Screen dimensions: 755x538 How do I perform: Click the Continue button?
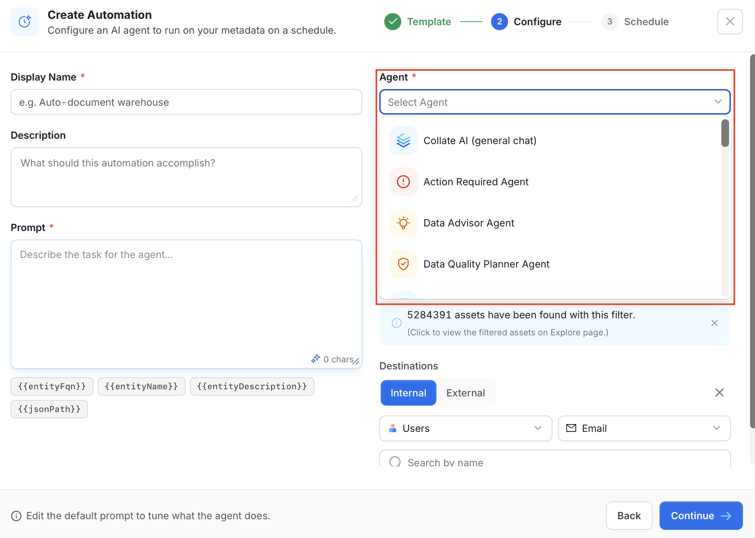pos(701,516)
